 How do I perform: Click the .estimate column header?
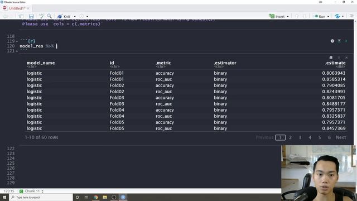tap(335, 63)
